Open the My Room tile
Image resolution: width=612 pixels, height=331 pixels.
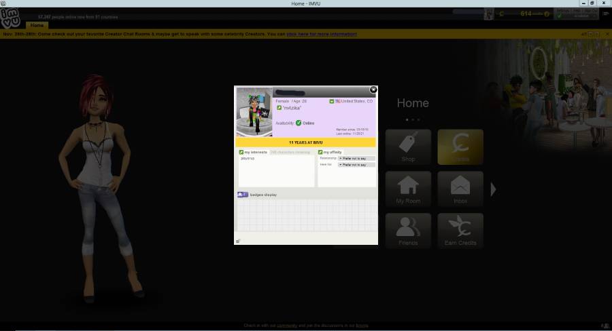pos(408,189)
